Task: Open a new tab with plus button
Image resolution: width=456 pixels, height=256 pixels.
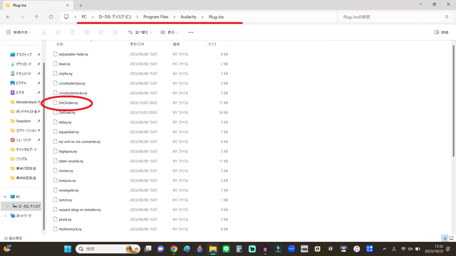Action: (81, 5)
